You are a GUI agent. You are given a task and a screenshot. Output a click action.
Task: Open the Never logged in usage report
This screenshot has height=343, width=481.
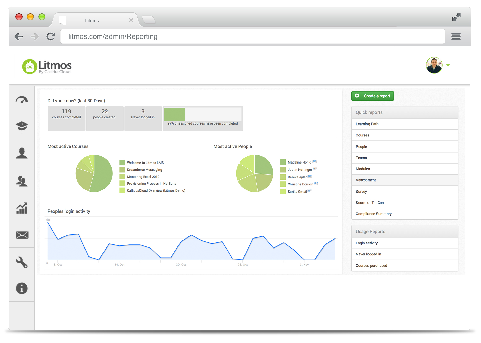pos(405,254)
